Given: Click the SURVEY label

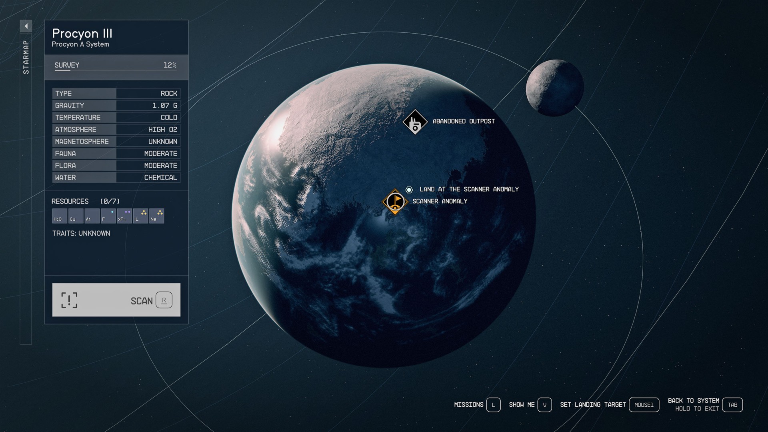Looking at the screenshot, I should point(67,65).
